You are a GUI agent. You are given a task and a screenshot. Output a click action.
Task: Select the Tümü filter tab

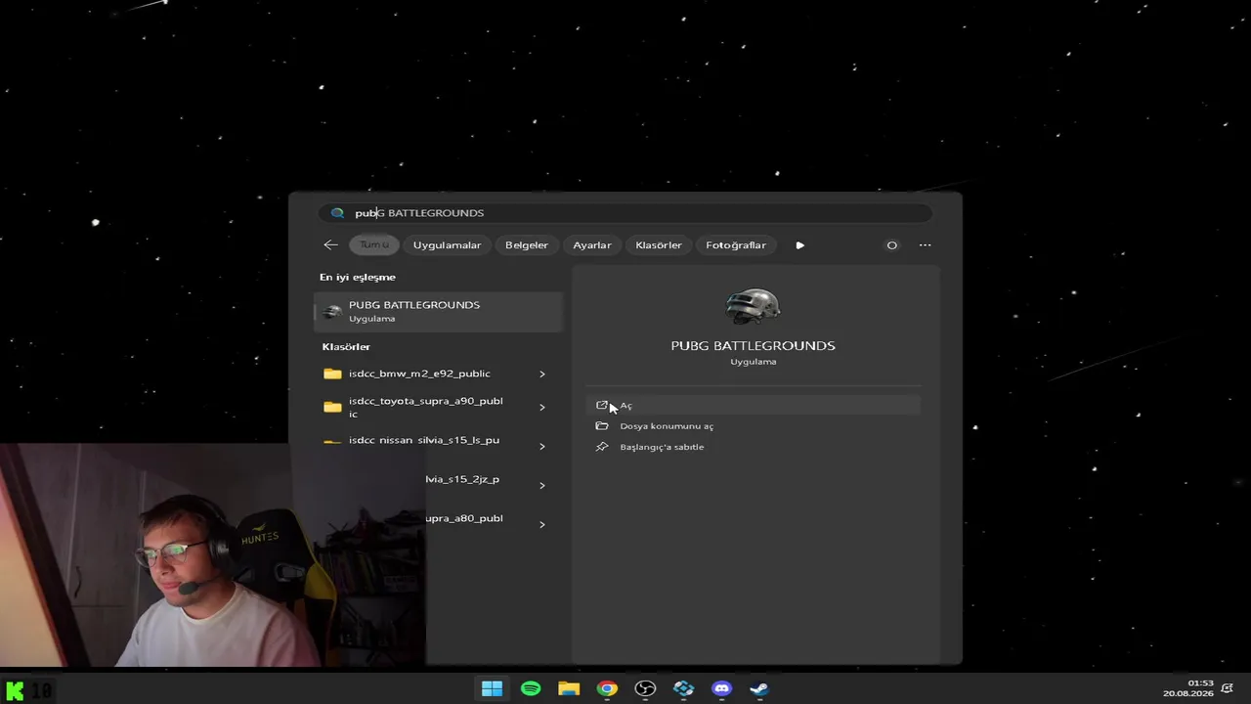pyautogui.click(x=373, y=245)
